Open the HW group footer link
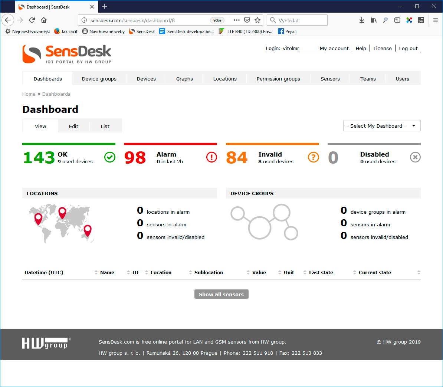This screenshot has height=387, width=443. pos(395,342)
